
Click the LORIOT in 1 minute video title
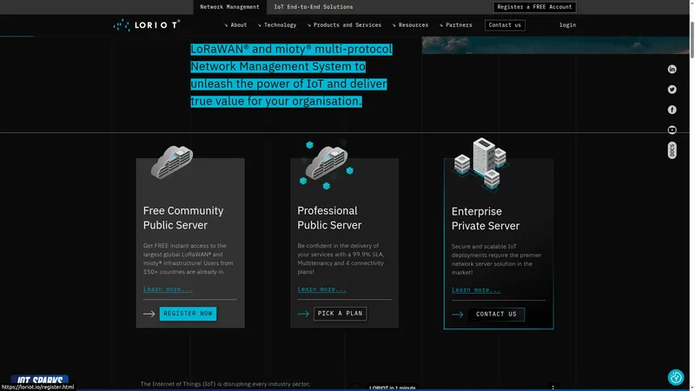[393, 388]
